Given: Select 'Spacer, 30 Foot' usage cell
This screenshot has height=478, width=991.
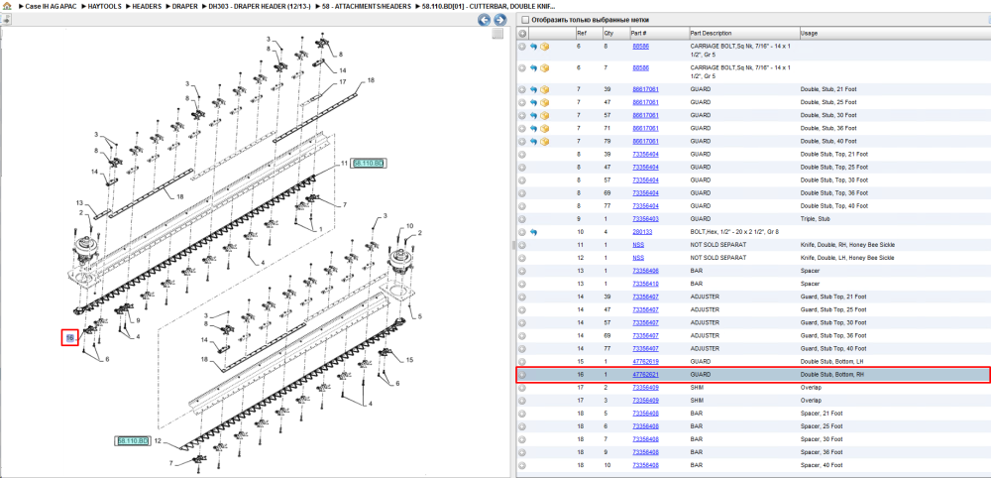Looking at the screenshot, I should pos(821,439).
